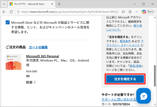This screenshot has height=107, width=157.
Task: Expand the tab list dropdown arrow
Action: click(4, 4)
